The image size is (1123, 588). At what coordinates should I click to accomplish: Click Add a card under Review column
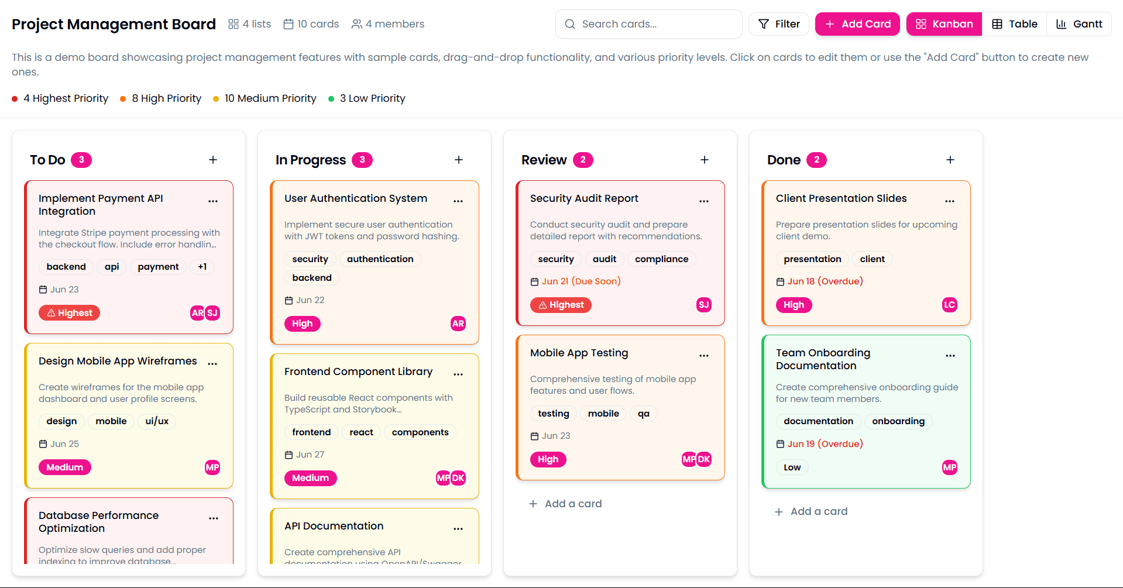coord(565,504)
